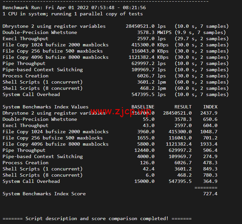Click 116043.0 KBps file copy value
Viewport: 242px width, 224px height.
pos(150,51)
